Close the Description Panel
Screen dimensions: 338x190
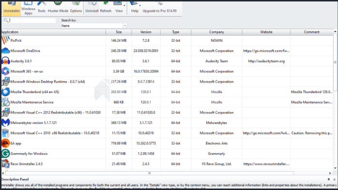click(x=334, y=179)
